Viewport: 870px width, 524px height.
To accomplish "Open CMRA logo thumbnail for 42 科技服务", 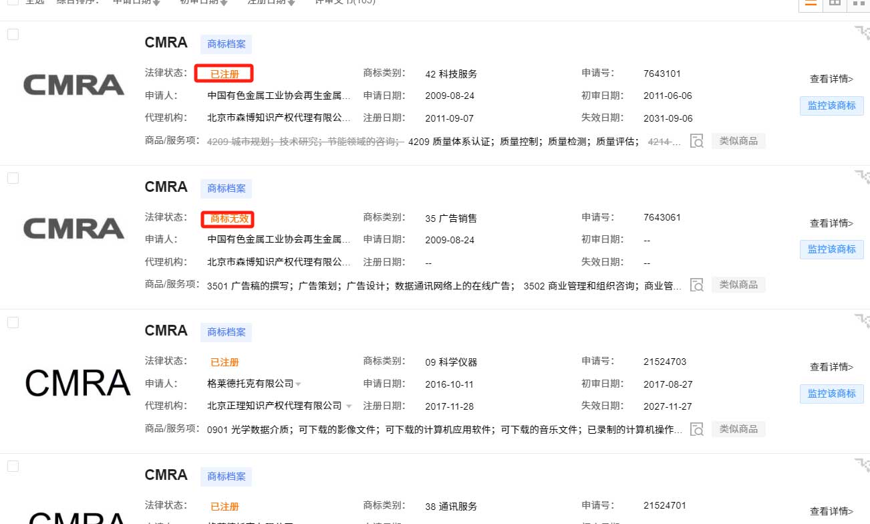I will (74, 85).
